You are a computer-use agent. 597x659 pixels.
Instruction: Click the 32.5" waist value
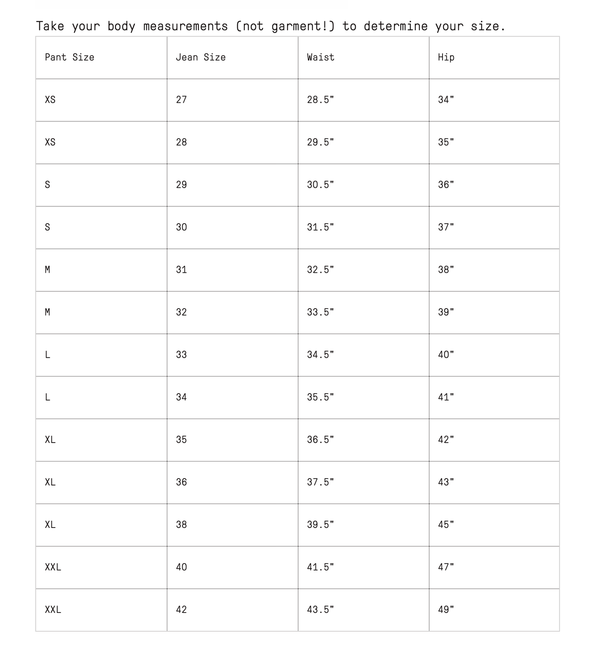point(321,270)
